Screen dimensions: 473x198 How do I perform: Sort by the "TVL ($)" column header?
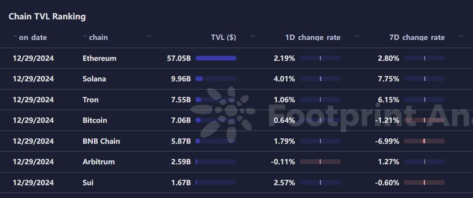(224, 38)
